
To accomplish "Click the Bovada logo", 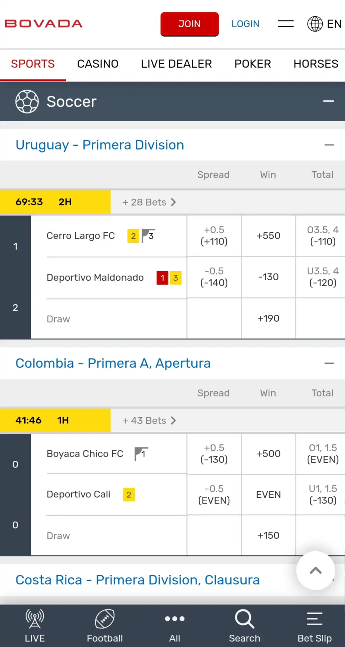I will click(43, 24).
